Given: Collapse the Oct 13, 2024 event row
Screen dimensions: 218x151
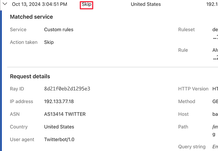Looking at the screenshot, I should tap(5, 4).
